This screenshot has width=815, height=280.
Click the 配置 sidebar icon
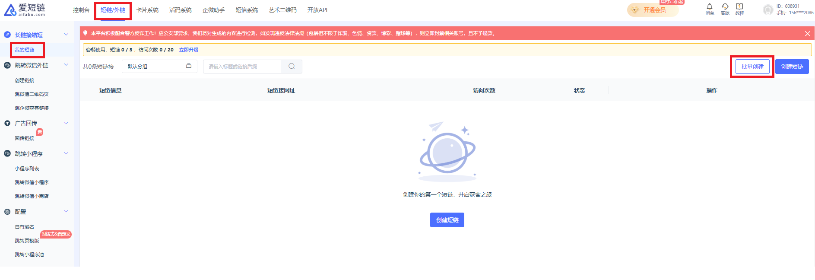pos(7,212)
